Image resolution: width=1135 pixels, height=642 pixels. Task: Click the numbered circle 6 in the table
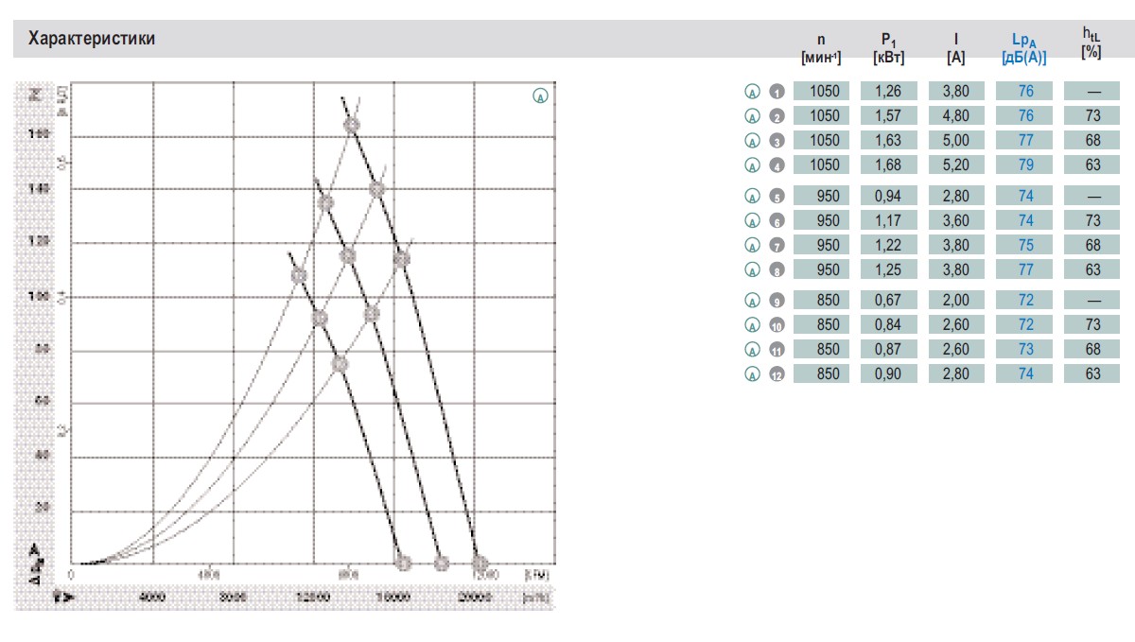777,222
